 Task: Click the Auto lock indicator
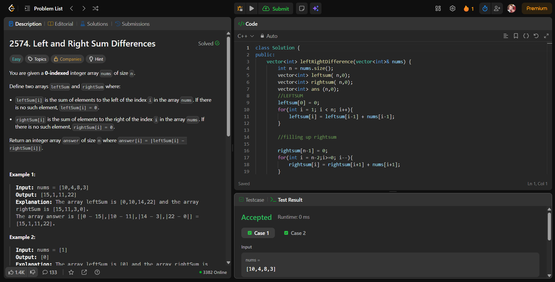(x=269, y=36)
